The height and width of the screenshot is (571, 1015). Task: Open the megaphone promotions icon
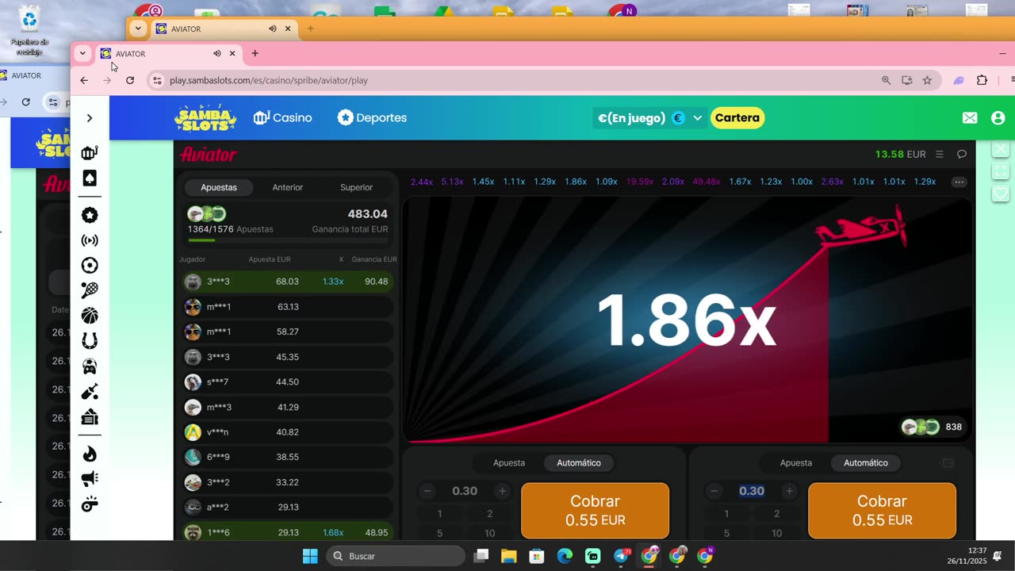coord(90,478)
